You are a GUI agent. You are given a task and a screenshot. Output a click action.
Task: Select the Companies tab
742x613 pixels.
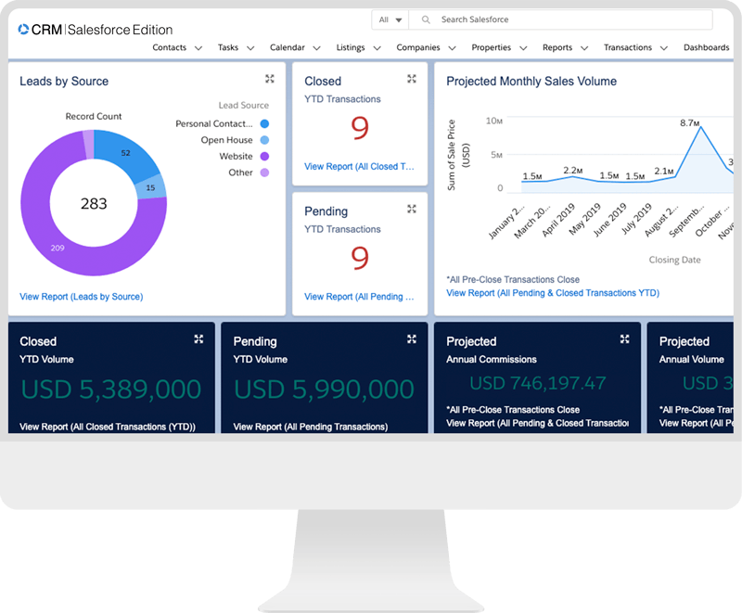pyautogui.click(x=418, y=47)
